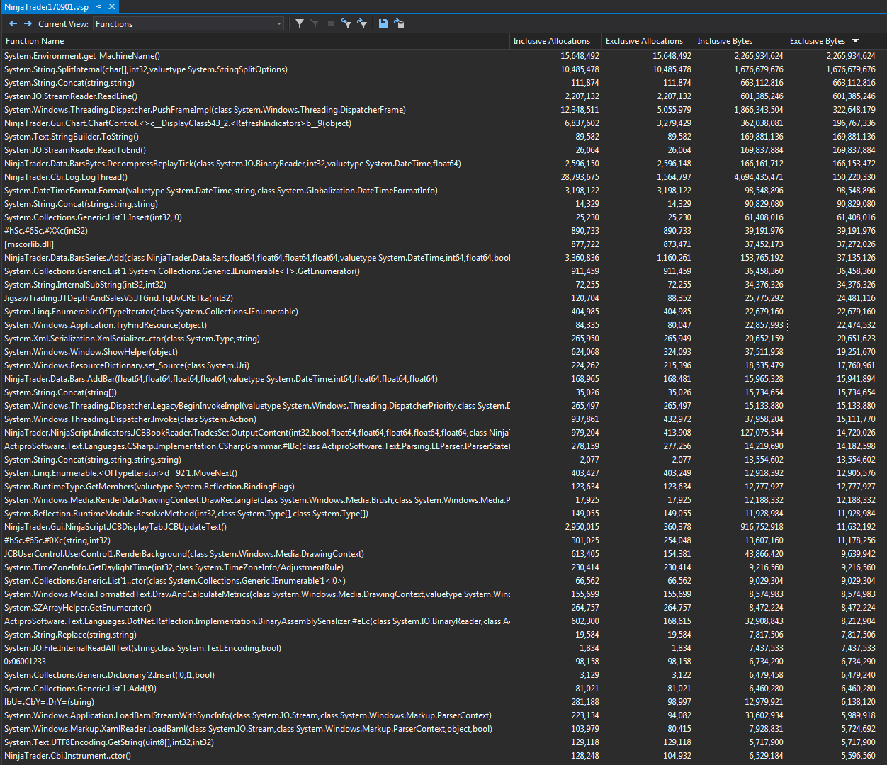Select NinjaTrader.Cbi.Log.LogThread() row

(440, 177)
